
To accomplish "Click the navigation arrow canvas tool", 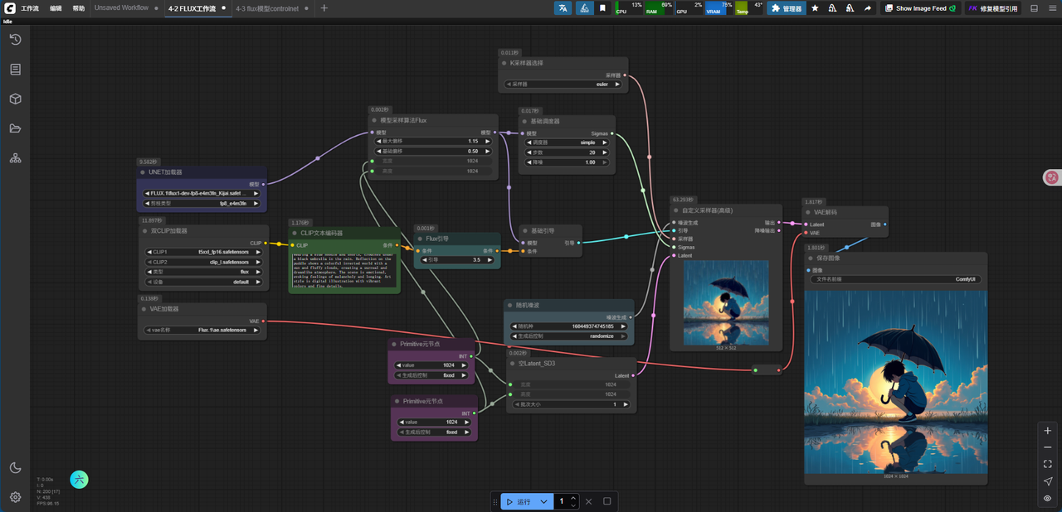I will (1048, 481).
